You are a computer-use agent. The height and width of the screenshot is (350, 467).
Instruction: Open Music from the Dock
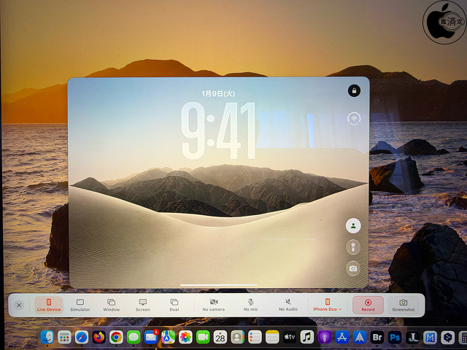(307, 337)
